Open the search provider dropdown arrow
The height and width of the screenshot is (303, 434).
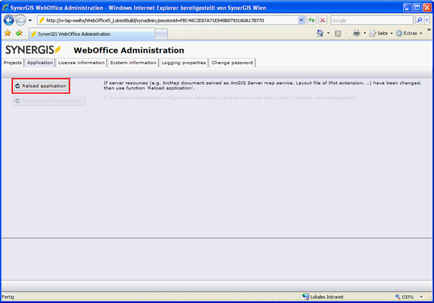tap(427, 20)
